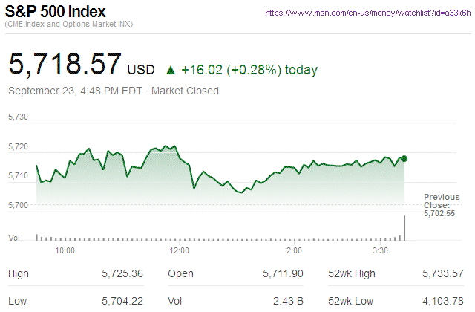Click the 5,718.57 current price
Screen dimensions: 475x312
pos(65,65)
